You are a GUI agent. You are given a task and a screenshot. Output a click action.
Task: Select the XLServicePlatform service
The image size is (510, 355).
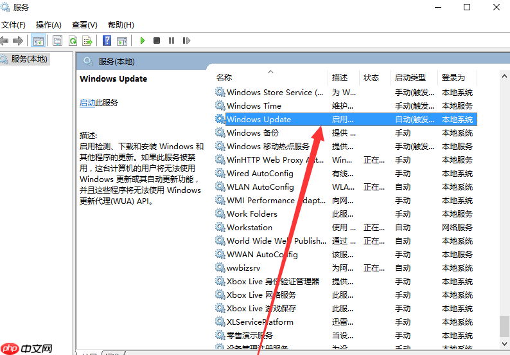tap(346, 322)
